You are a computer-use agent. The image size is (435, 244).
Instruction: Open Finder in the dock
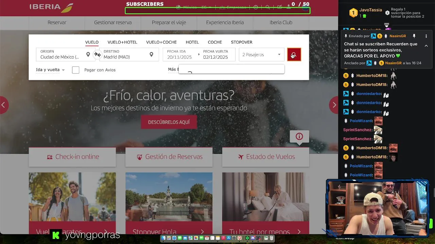tap(163, 238)
